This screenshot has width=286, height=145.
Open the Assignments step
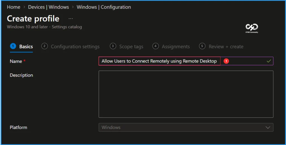[x=171, y=46]
